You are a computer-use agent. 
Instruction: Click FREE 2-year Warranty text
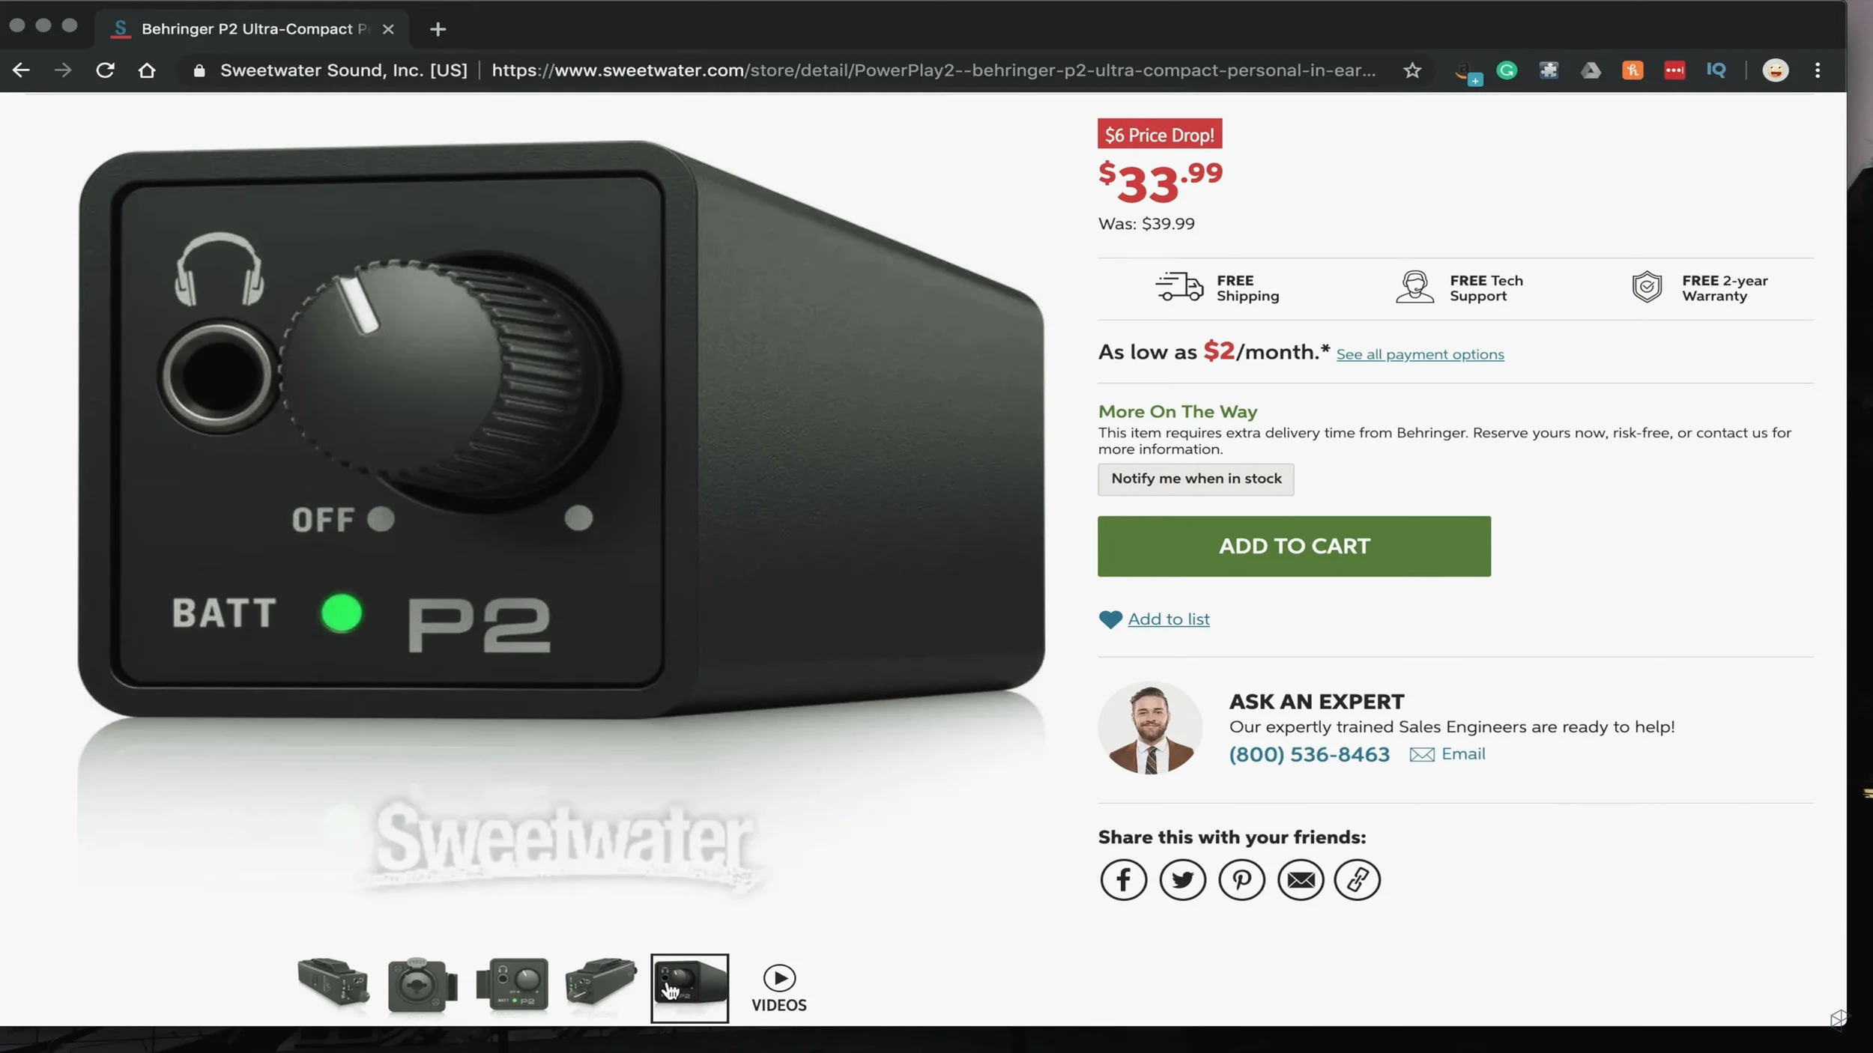[1725, 288]
